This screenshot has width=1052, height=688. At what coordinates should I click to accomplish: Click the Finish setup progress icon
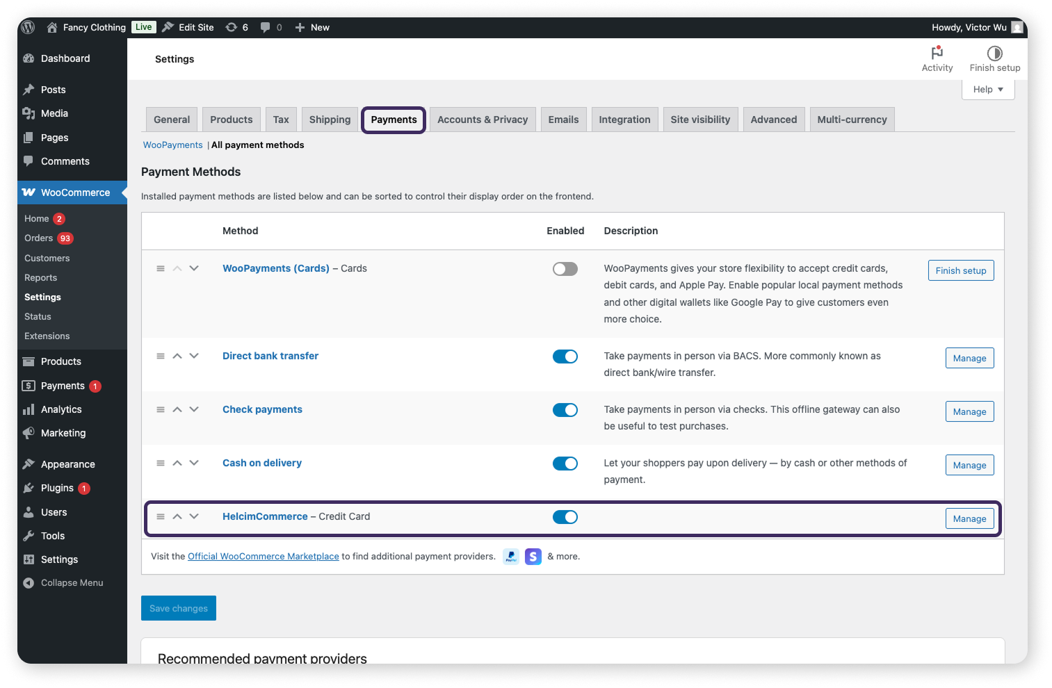tap(995, 53)
